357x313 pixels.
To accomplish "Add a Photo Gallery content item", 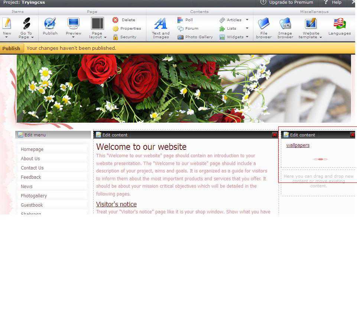I will (x=195, y=37).
